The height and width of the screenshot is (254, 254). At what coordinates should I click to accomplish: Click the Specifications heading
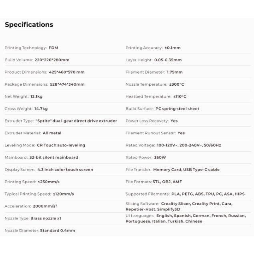pos(29,25)
